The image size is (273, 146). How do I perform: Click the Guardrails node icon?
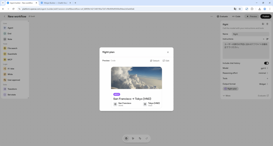5,54
